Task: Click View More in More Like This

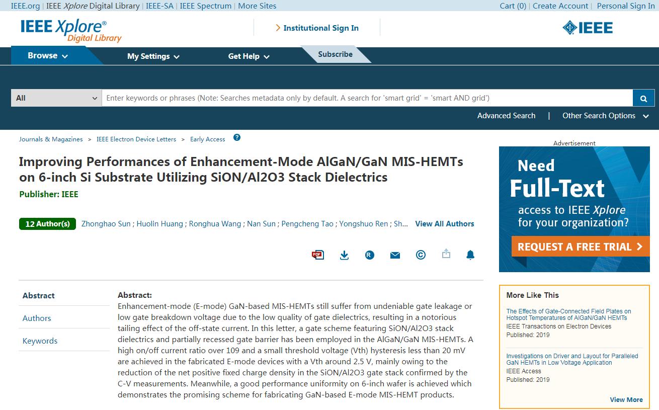Action: pyautogui.click(x=626, y=400)
